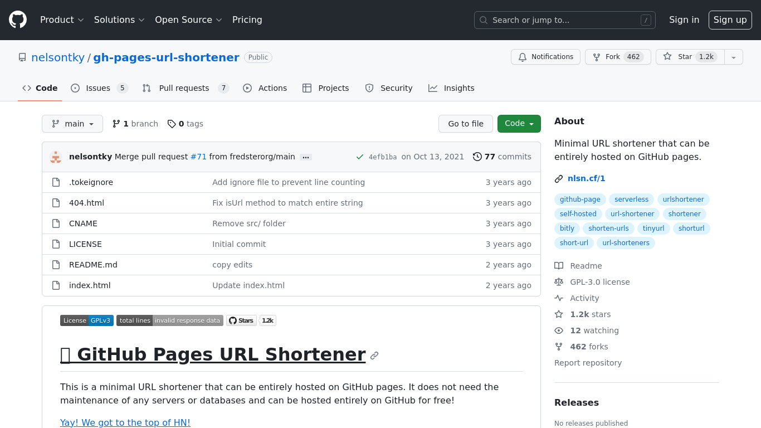Open the dropdown arrow next to Star
Image resolution: width=761 pixels, height=428 pixels.
click(x=734, y=57)
